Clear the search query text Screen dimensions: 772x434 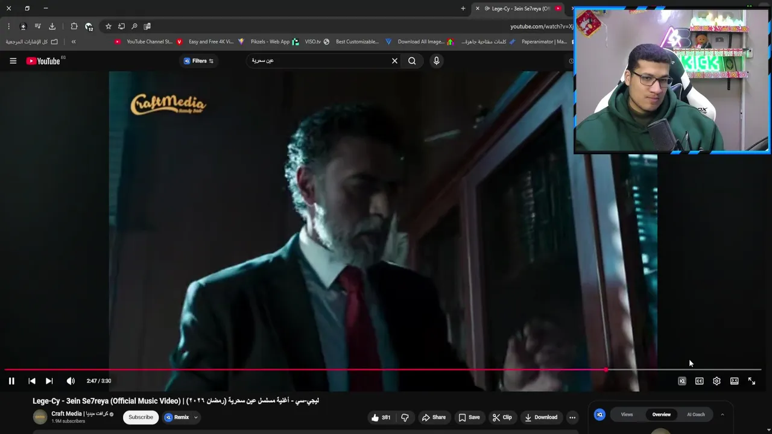(394, 61)
